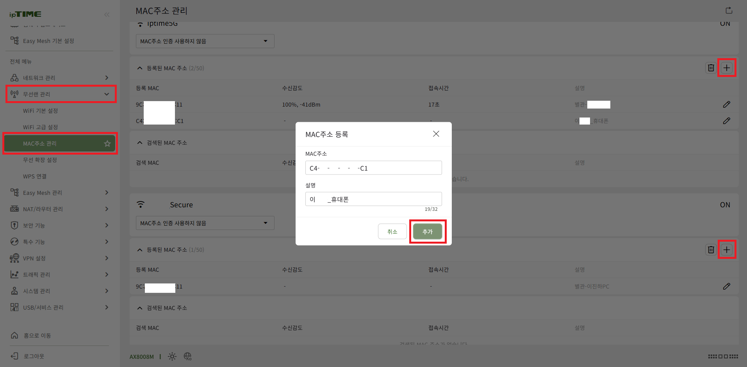Switch layout with bottom-right grid icons
747x367 pixels.
point(723,356)
